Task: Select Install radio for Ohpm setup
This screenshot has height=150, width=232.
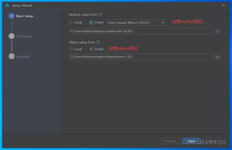Action: pyautogui.click(x=91, y=49)
